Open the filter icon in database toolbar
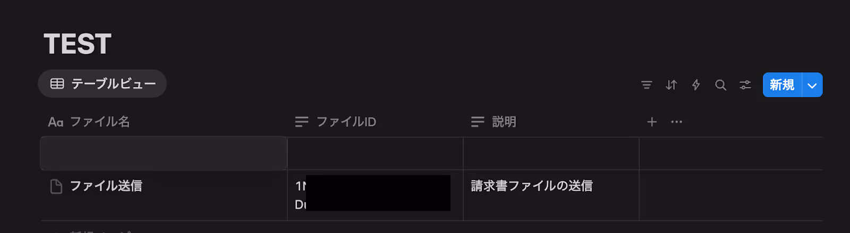 point(647,85)
